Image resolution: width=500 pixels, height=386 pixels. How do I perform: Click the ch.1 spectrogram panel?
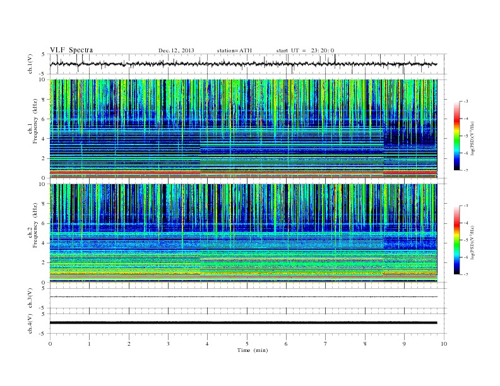(244, 129)
